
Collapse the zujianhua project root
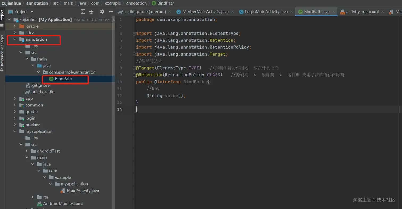click(9, 20)
